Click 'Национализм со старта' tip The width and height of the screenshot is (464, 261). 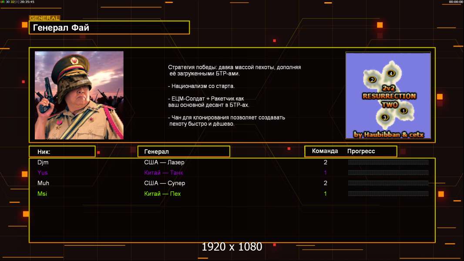(201, 86)
